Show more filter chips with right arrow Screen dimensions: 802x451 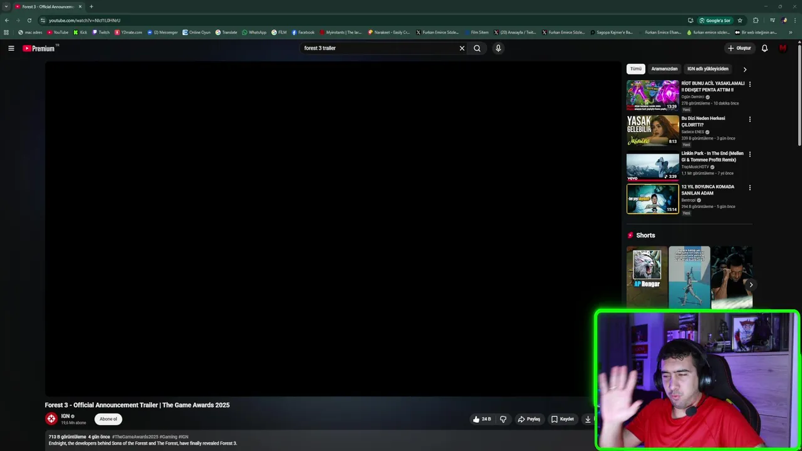[x=744, y=70]
